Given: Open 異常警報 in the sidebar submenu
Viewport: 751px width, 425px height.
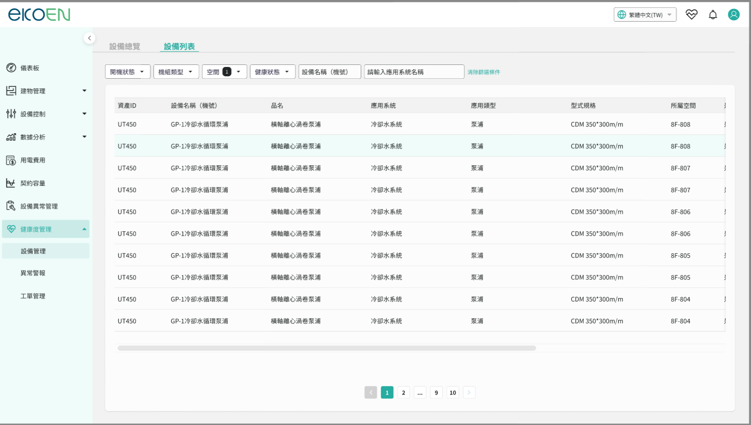Looking at the screenshot, I should 33,273.
